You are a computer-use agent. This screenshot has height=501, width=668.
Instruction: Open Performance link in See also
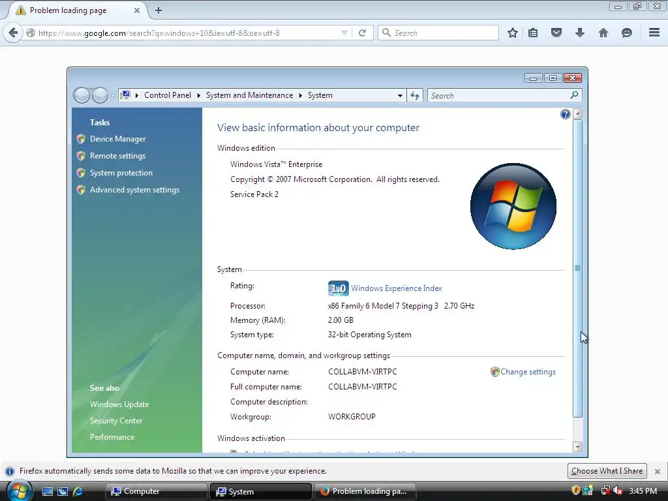pos(112,437)
